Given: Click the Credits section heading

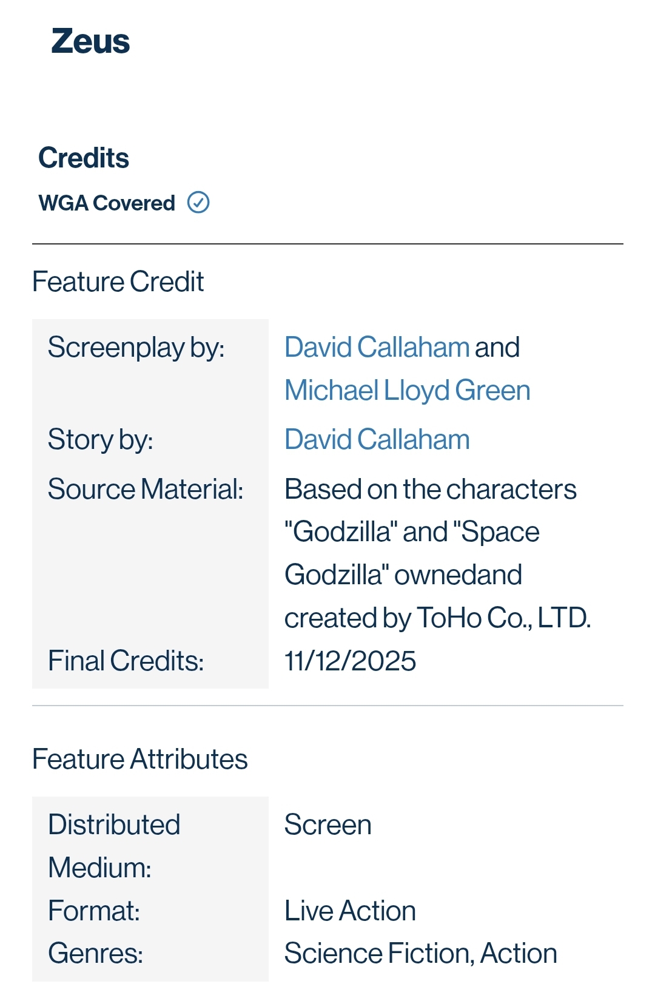Looking at the screenshot, I should click(x=84, y=158).
